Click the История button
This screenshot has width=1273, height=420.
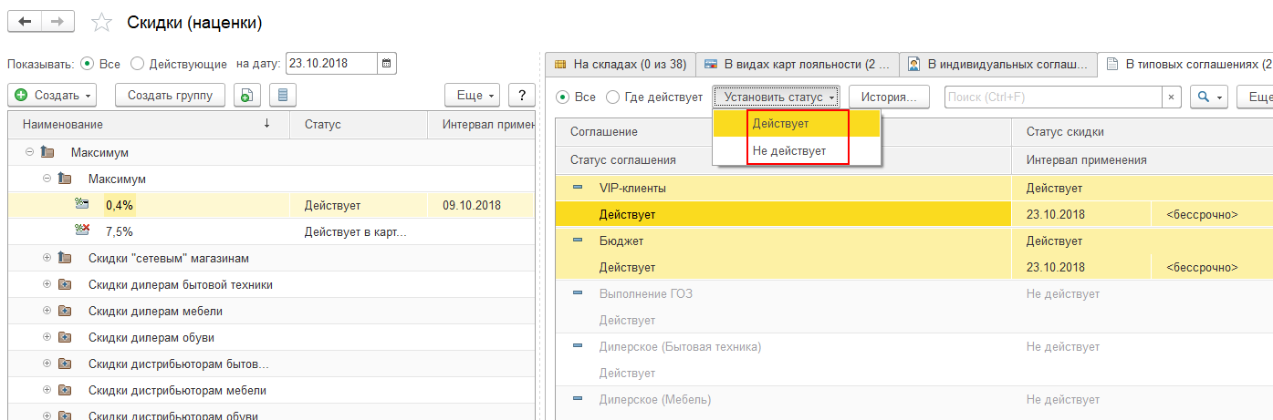pos(889,97)
